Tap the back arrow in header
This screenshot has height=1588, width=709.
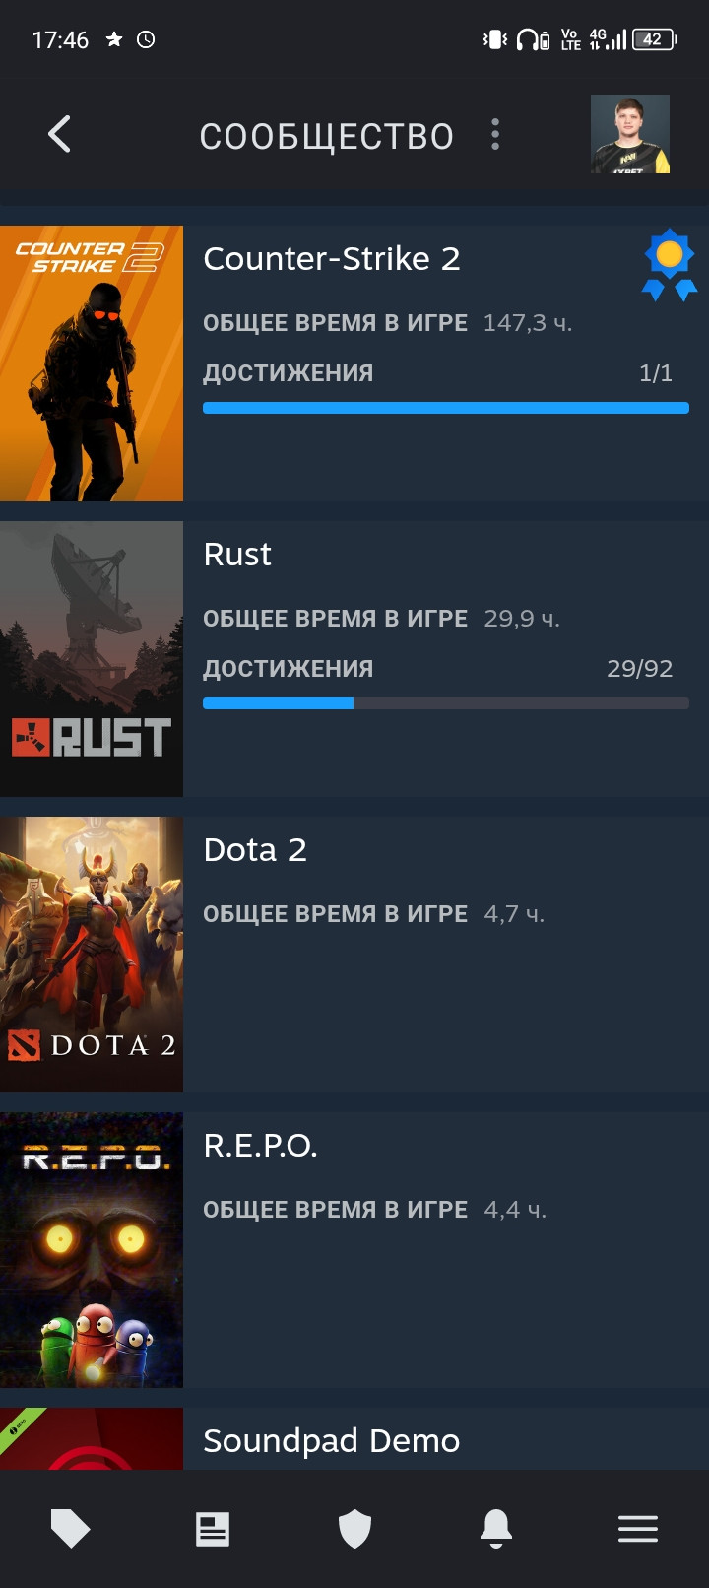pos(59,134)
